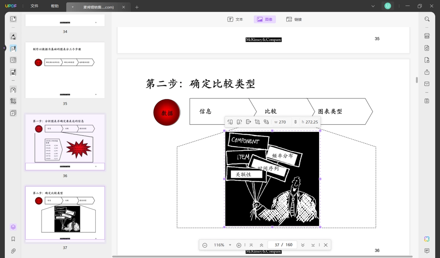Extract the selected image
The height and width of the screenshot is (258, 440).
click(x=248, y=122)
